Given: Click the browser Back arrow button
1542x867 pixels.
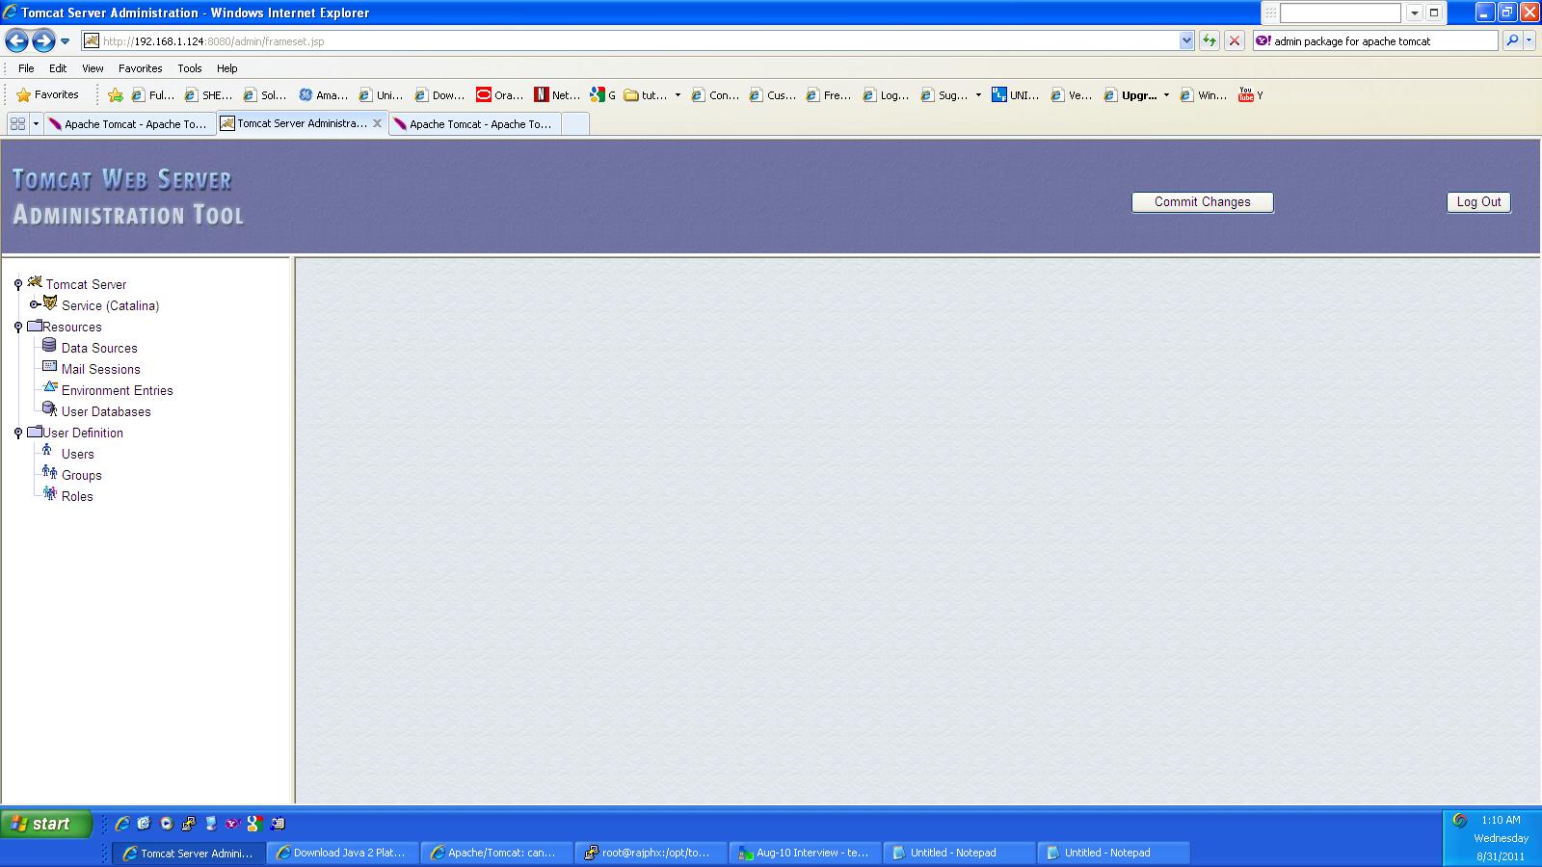Looking at the screenshot, I should point(16,40).
